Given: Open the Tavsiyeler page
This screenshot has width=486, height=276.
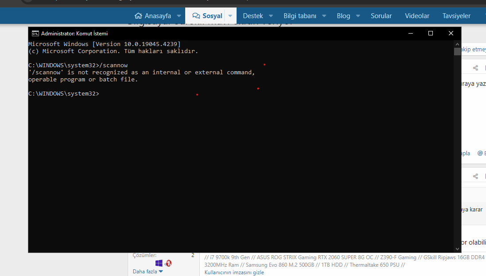Looking at the screenshot, I should (x=456, y=16).
